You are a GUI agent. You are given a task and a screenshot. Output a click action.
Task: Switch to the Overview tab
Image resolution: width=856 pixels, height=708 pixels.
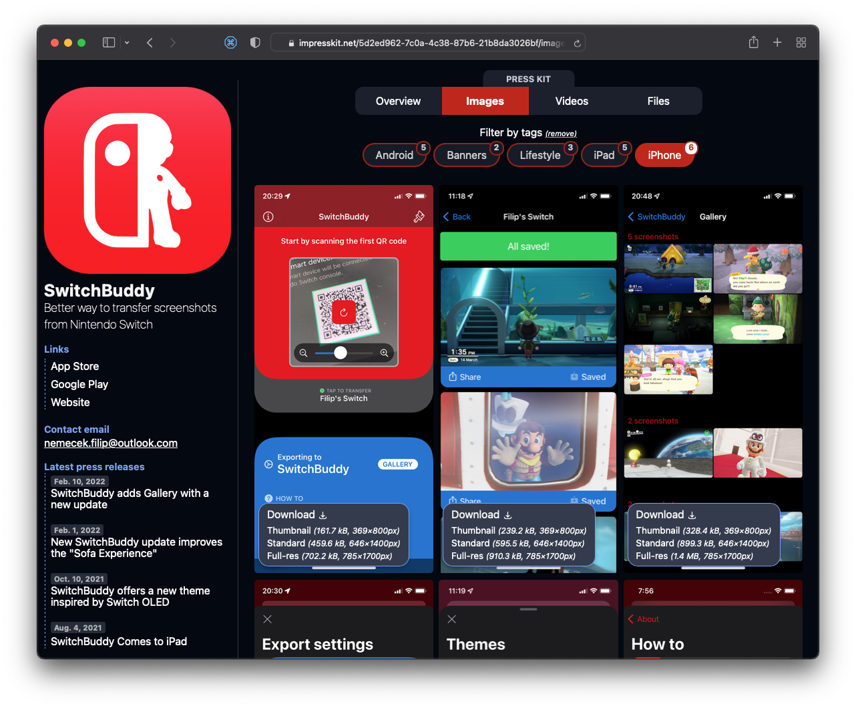coord(399,101)
